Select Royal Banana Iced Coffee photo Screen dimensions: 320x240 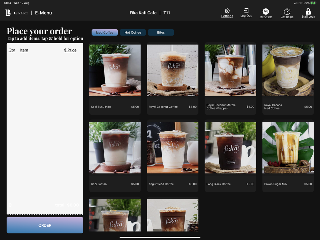pos(288,70)
